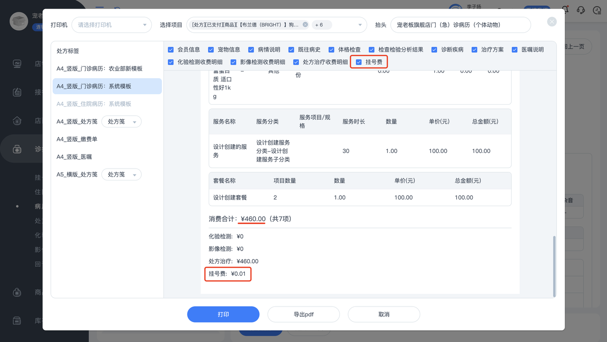Image resolution: width=607 pixels, height=342 pixels.
Task: Click the 导出pdf button
Action: tap(303, 314)
